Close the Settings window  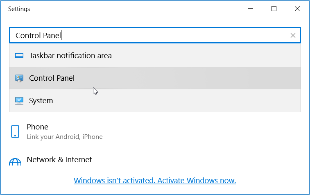pos(297,9)
